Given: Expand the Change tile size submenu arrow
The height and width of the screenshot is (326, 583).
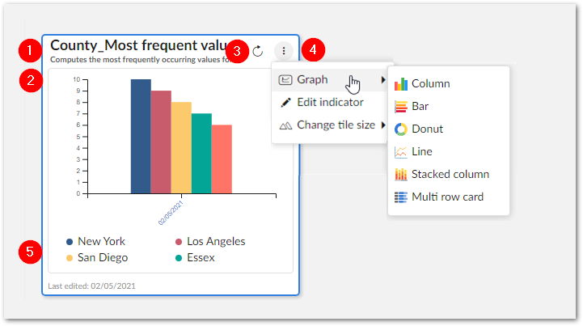Looking at the screenshot, I should [x=384, y=125].
